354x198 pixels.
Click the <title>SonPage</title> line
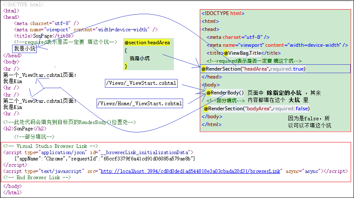point(43,36)
